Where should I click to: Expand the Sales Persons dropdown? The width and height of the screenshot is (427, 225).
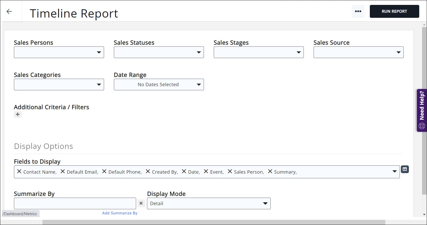pos(59,52)
